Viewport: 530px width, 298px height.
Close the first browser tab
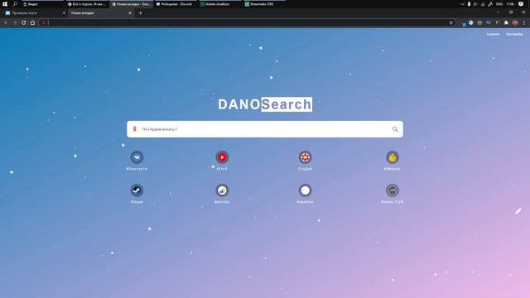(65, 13)
